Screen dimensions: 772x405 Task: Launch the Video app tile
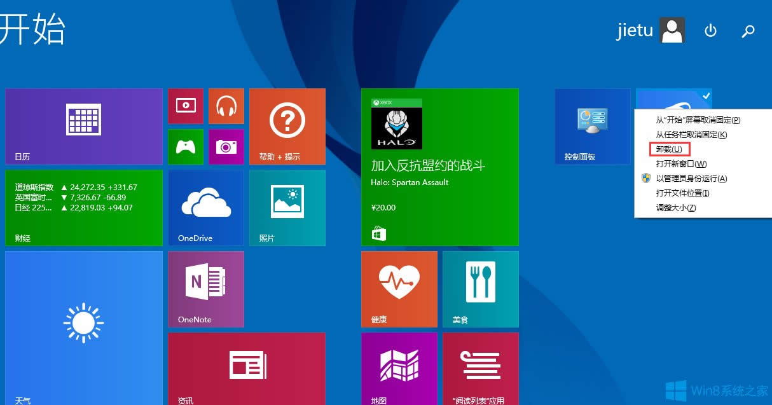pos(185,106)
